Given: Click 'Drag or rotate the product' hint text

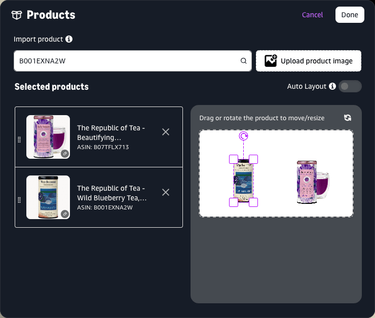Looking at the screenshot, I should click(262, 118).
